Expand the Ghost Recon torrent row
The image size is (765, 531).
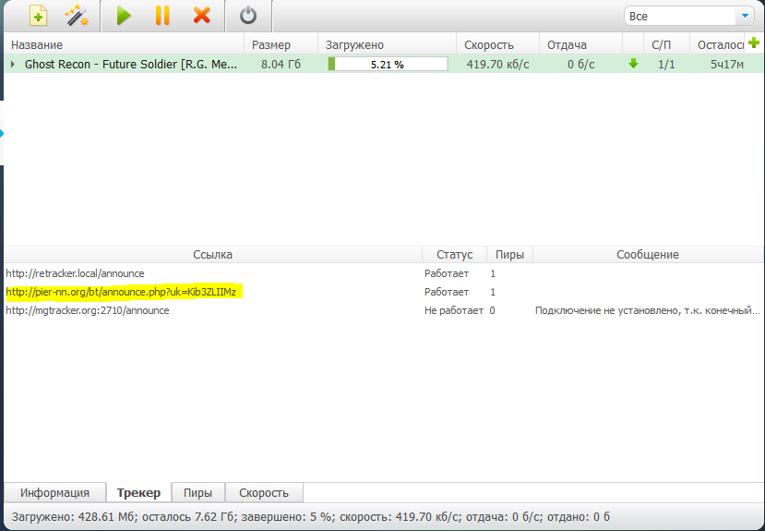click(13, 64)
